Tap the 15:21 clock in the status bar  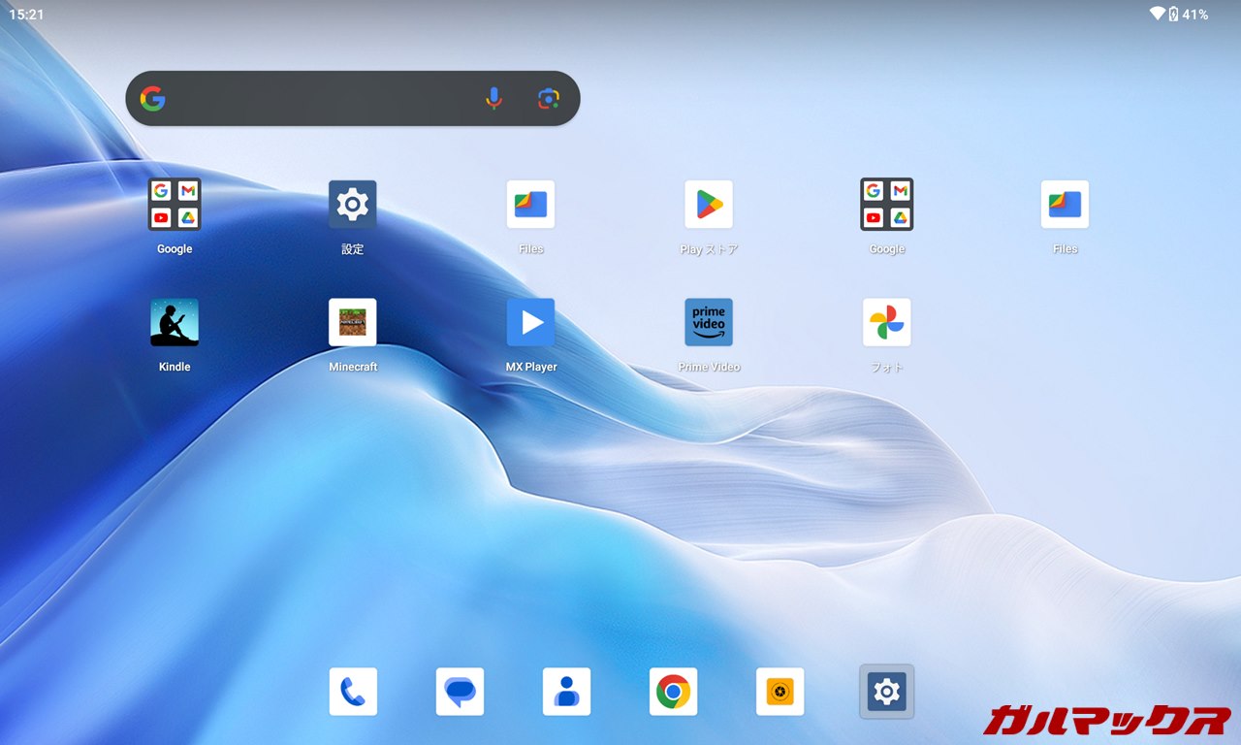[26, 15]
